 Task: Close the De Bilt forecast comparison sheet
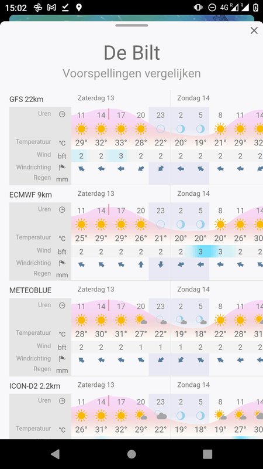(x=254, y=30)
